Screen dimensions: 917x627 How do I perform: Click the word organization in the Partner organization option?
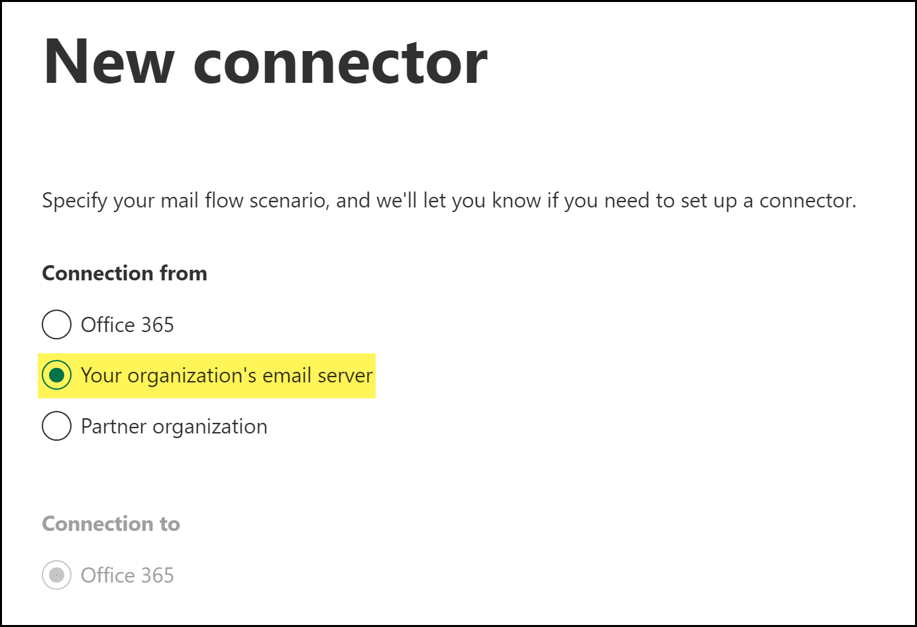point(210,426)
